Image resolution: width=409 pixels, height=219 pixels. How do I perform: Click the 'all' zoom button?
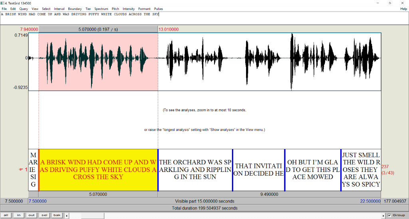6,215
